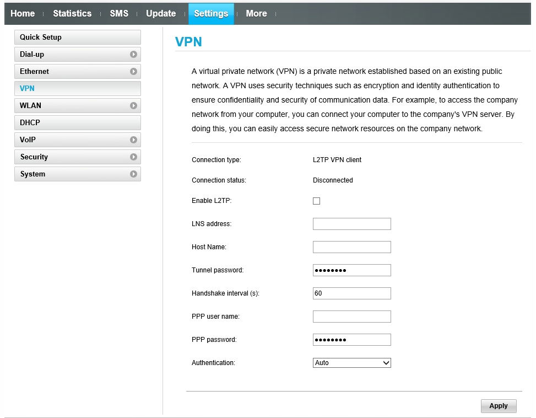Select DHCP in the sidebar
Image resolution: width=536 pixels, height=418 pixels.
pyautogui.click(x=78, y=122)
